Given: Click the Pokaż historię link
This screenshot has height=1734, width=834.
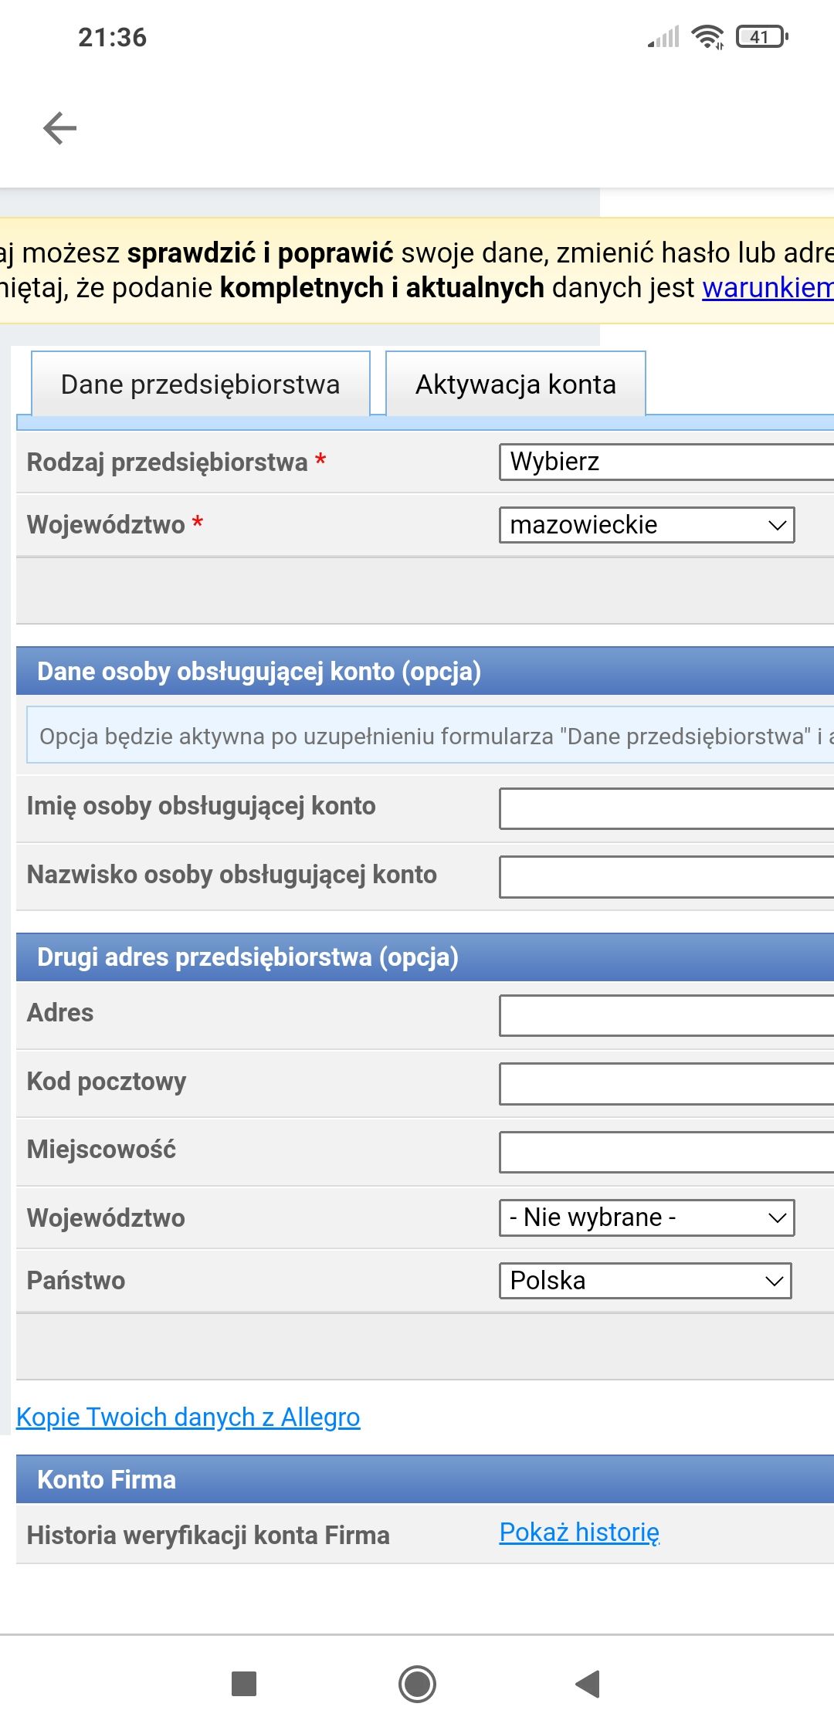Looking at the screenshot, I should click(580, 1532).
